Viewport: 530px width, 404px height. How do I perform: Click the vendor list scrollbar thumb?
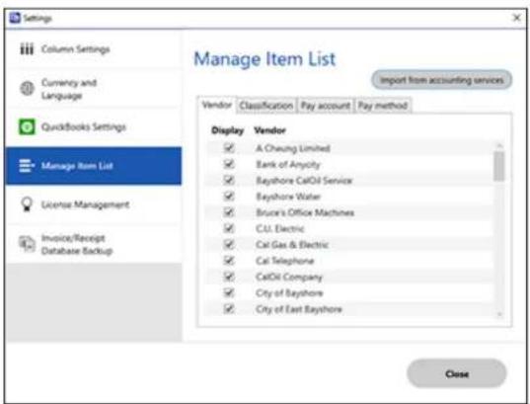pyautogui.click(x=498, y=166)
